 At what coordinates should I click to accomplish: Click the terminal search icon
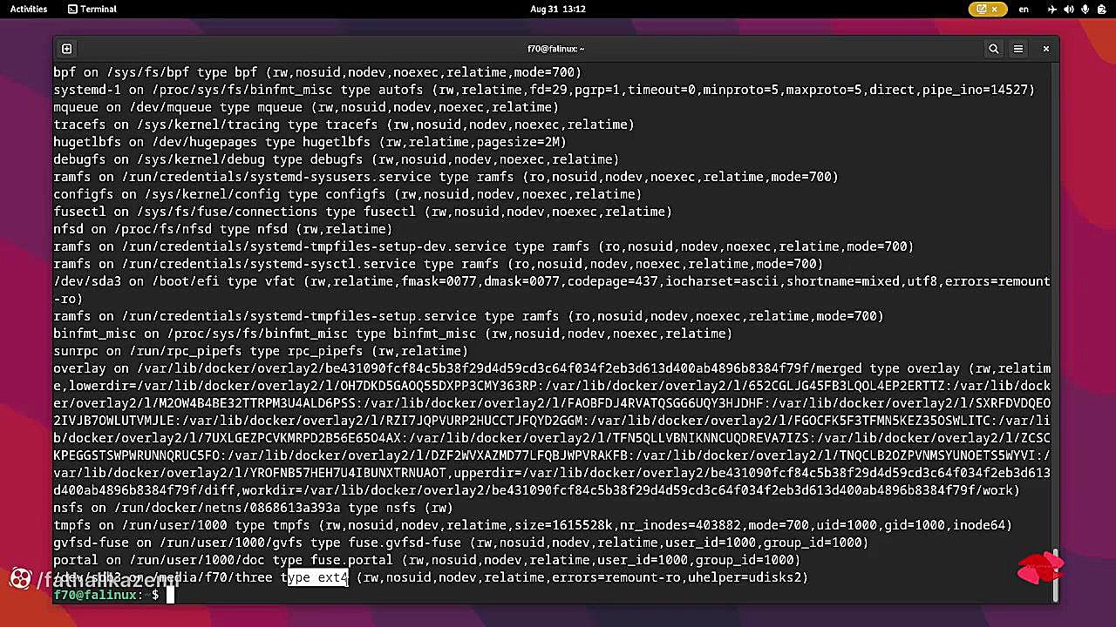[x=993, y=49]
